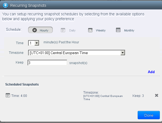Switch to Monthly schedule label
162x123 pixels.
point(129,30)
